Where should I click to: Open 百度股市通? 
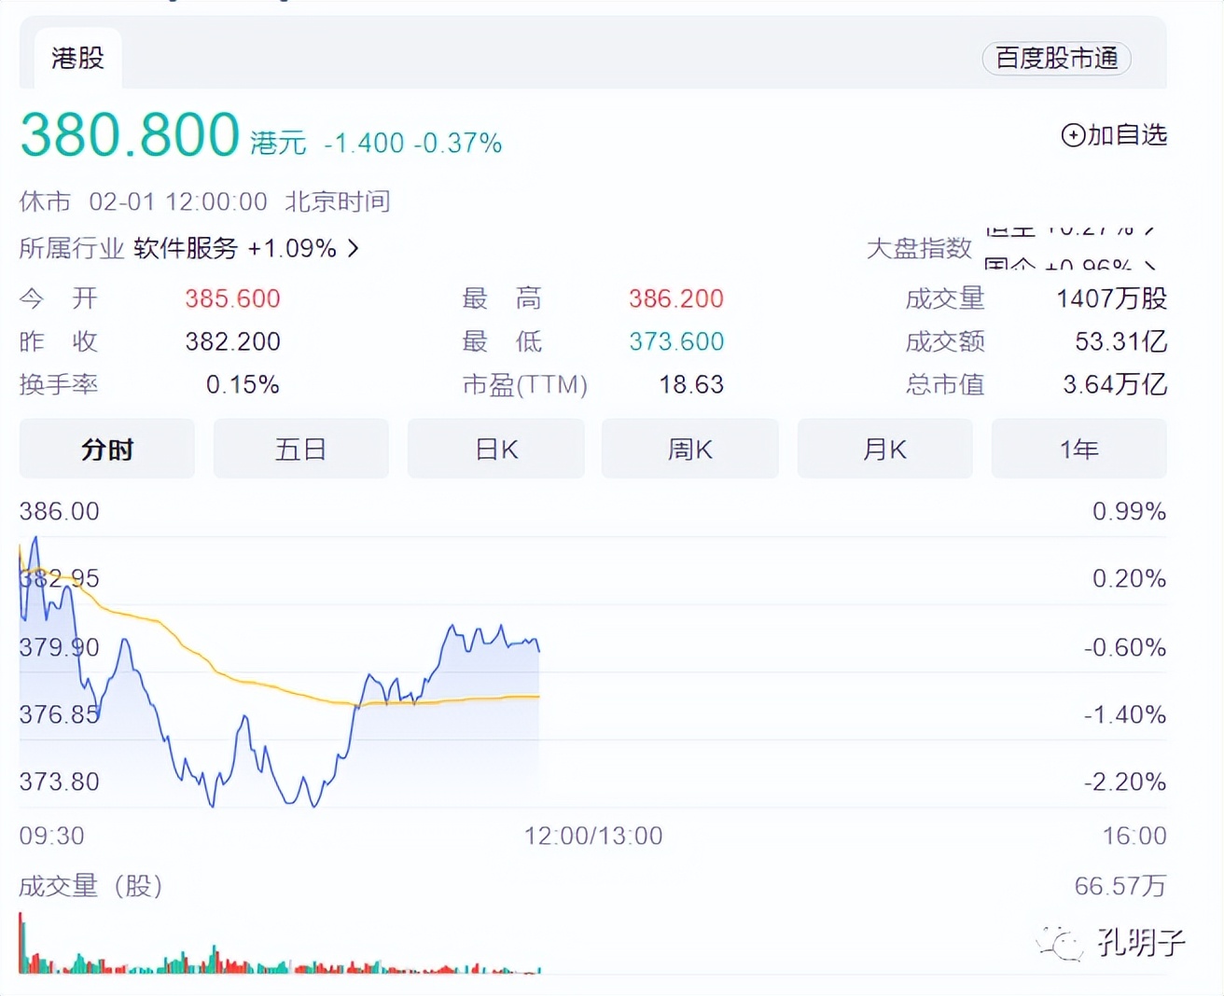click(1056, 59)
